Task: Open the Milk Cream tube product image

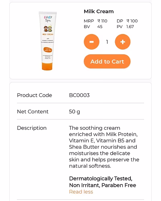Action: [x=47, y=41]
